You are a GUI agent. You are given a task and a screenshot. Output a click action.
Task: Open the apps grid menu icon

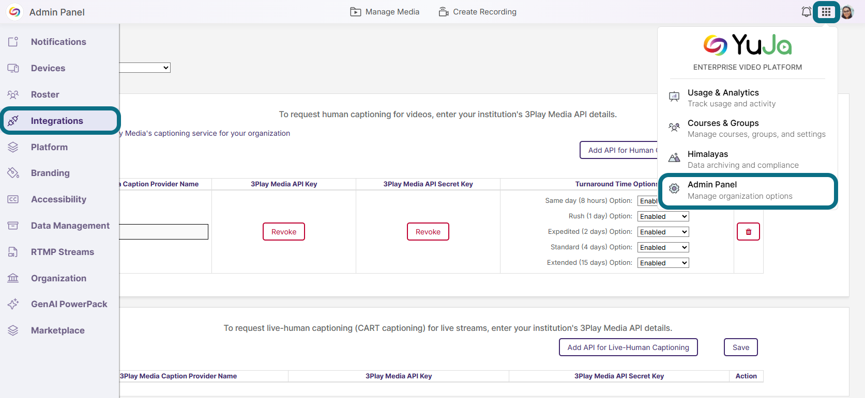tap(826, 12)
